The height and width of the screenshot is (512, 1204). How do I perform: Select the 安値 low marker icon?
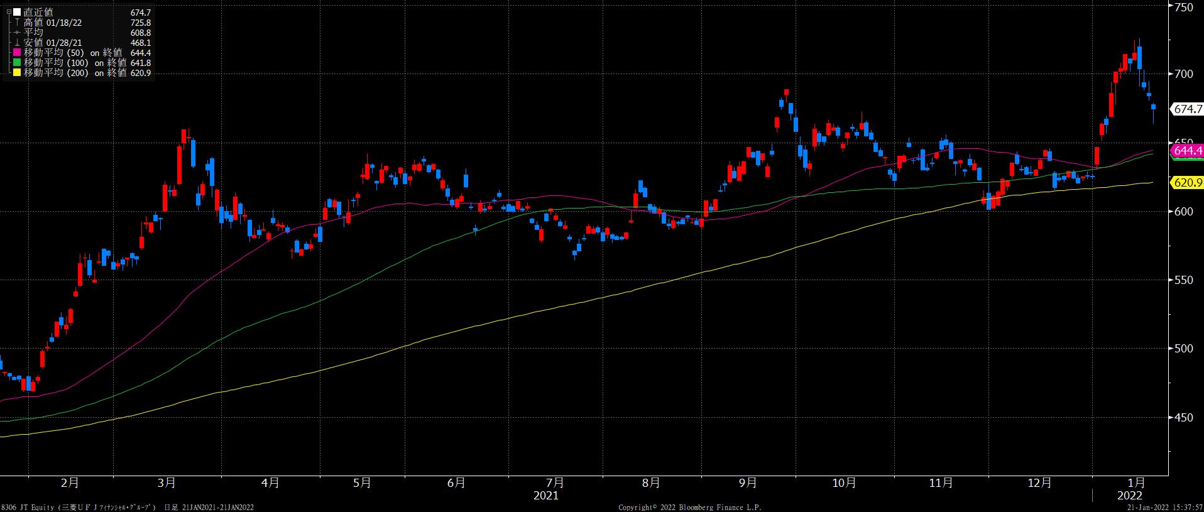(17, 43)
